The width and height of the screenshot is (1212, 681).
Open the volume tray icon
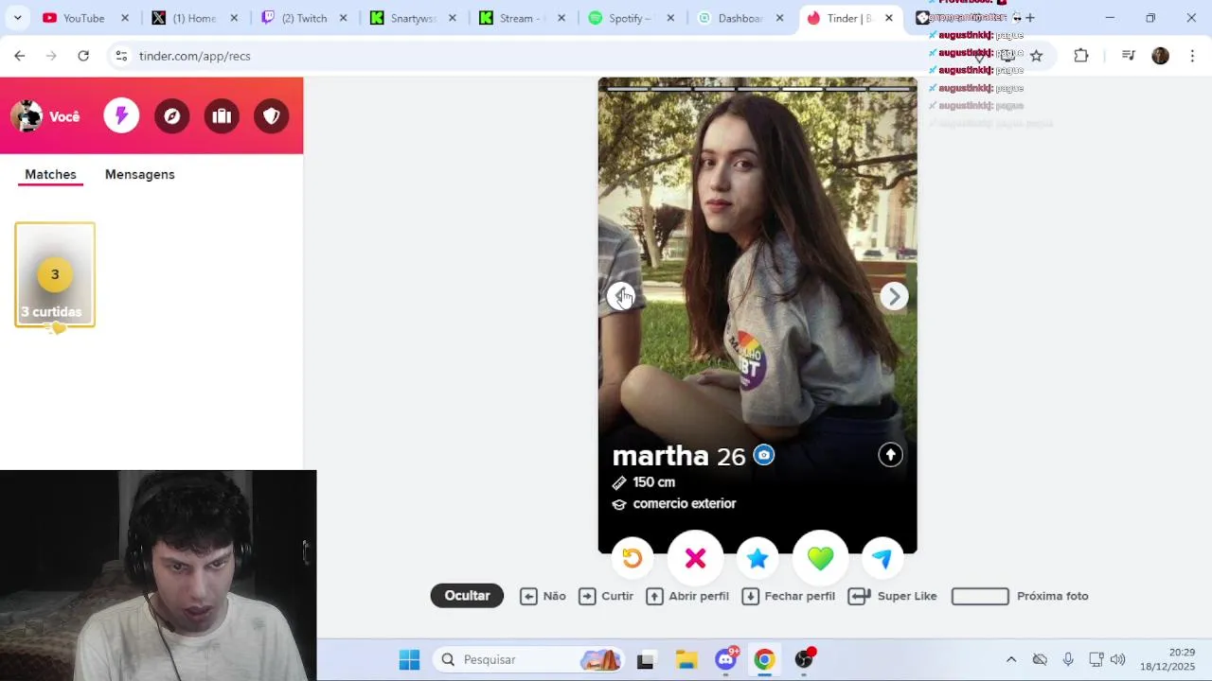(x=1117, y=659)
